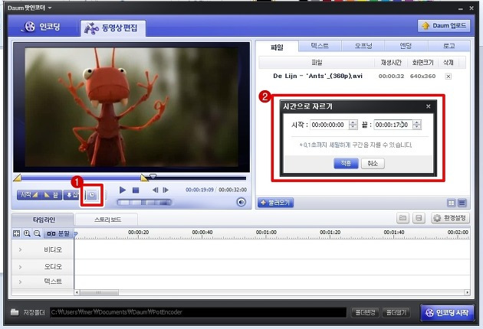The width and height of the screenshot is (483, 329).
Task: Expand the 비디오 track
Action: (21, 249)
